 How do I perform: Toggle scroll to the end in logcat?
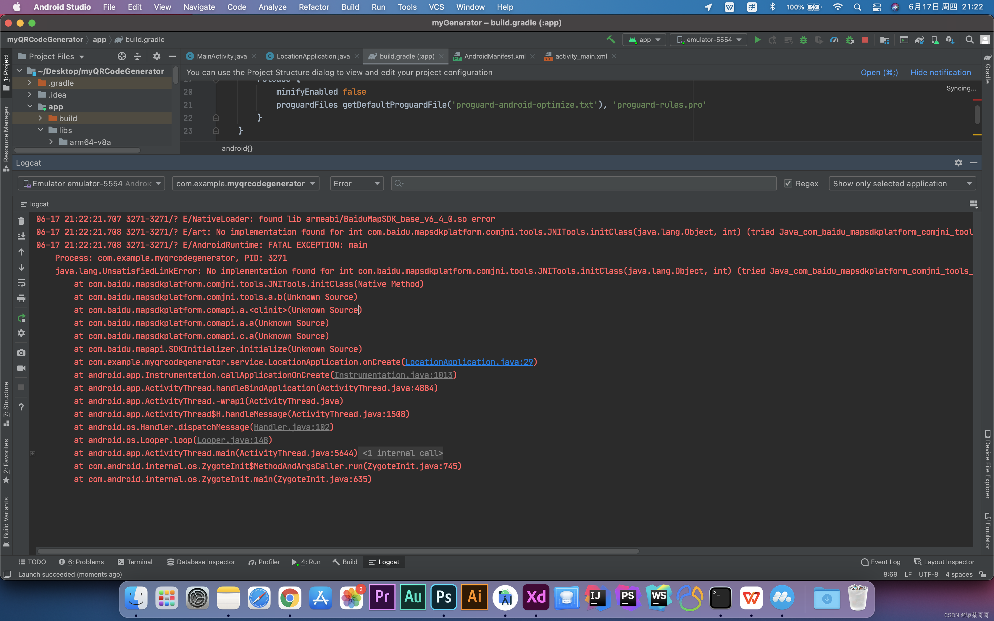click(21, 236)
